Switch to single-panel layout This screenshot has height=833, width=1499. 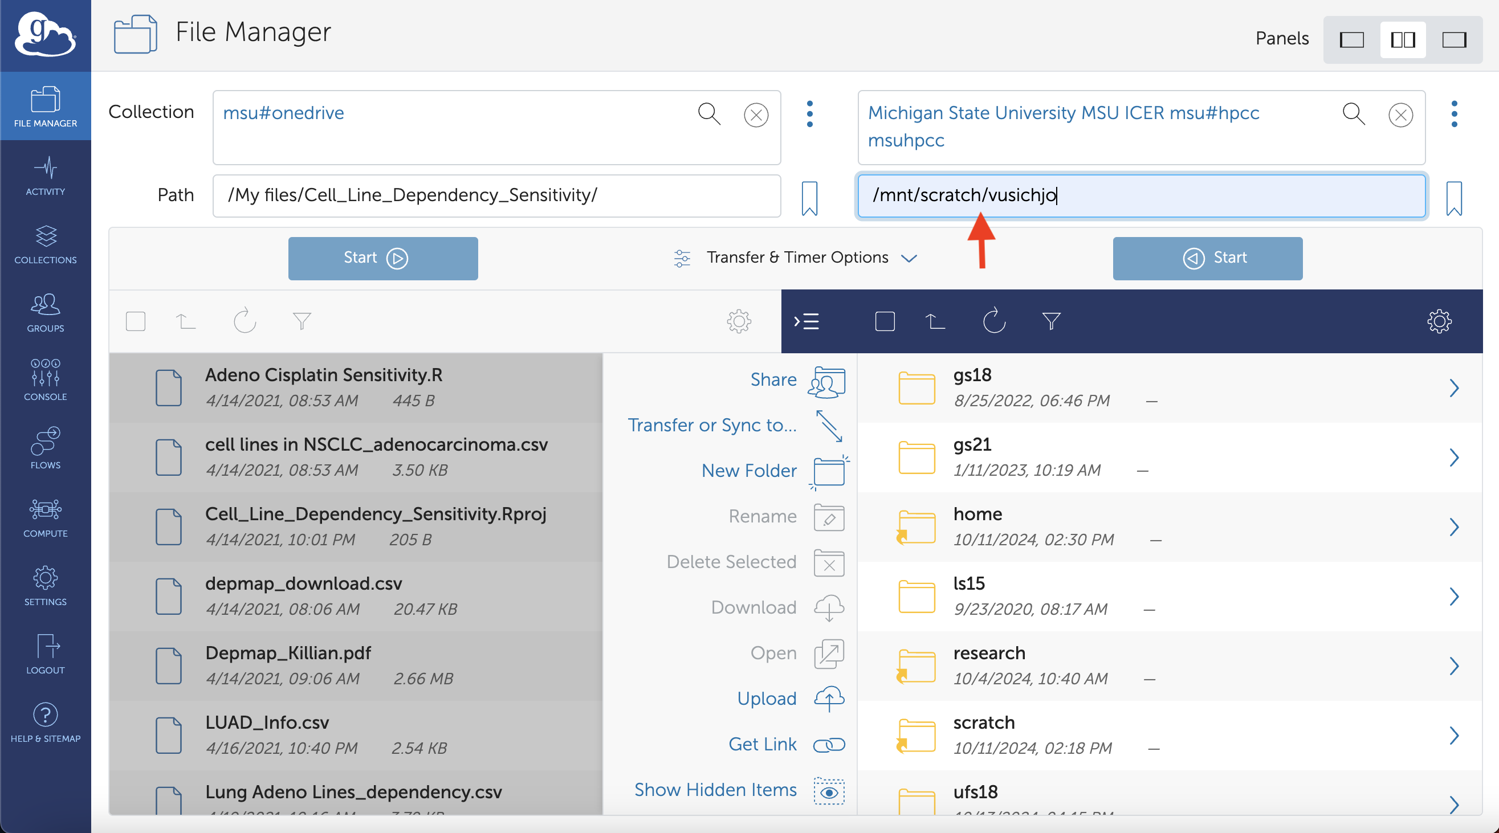tap(1352, 39)
